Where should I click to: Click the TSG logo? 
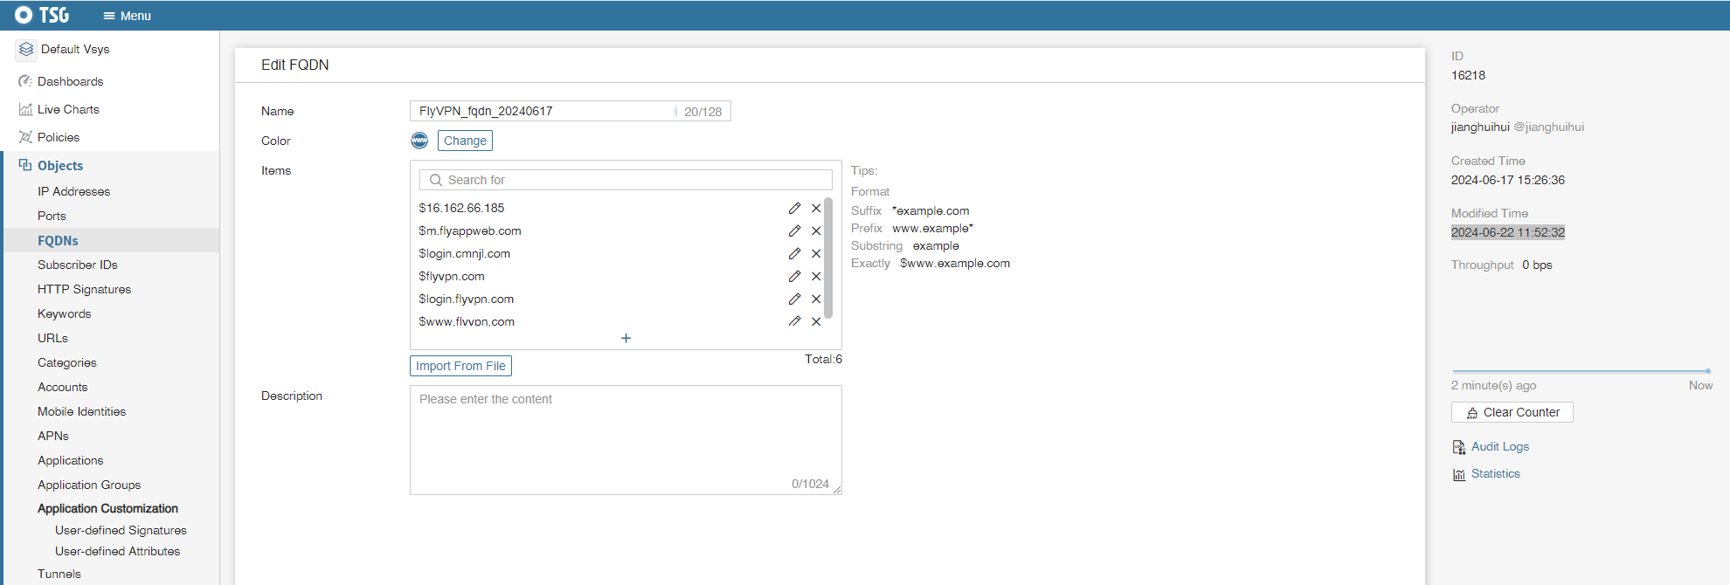(42, 15)
